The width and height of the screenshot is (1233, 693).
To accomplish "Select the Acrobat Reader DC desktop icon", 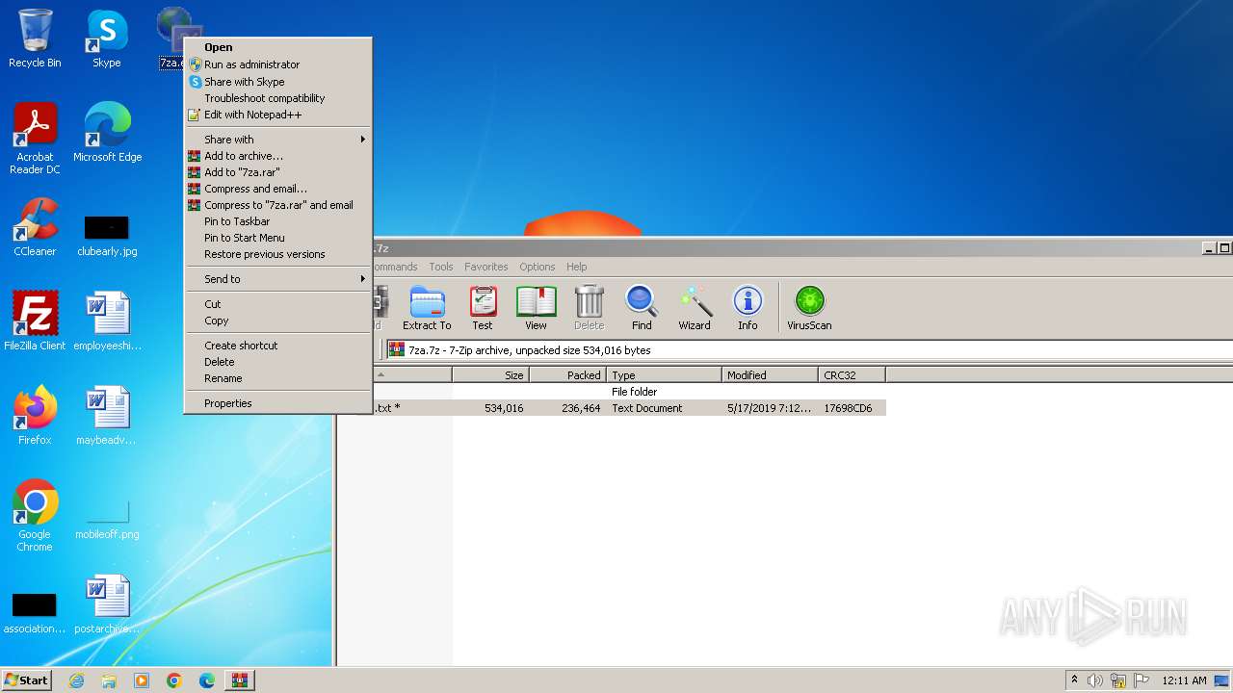I will 35,139.
